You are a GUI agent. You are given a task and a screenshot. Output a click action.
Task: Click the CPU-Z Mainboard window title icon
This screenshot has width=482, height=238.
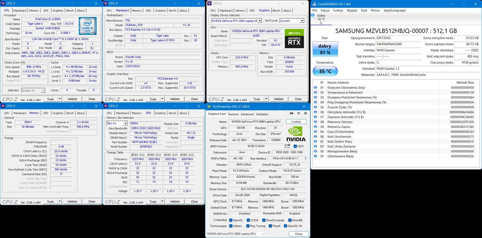(106, 3)
